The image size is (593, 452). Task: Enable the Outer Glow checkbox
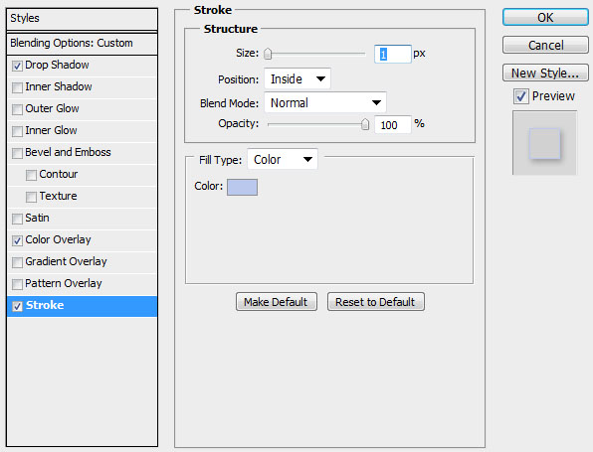(17, 109)
